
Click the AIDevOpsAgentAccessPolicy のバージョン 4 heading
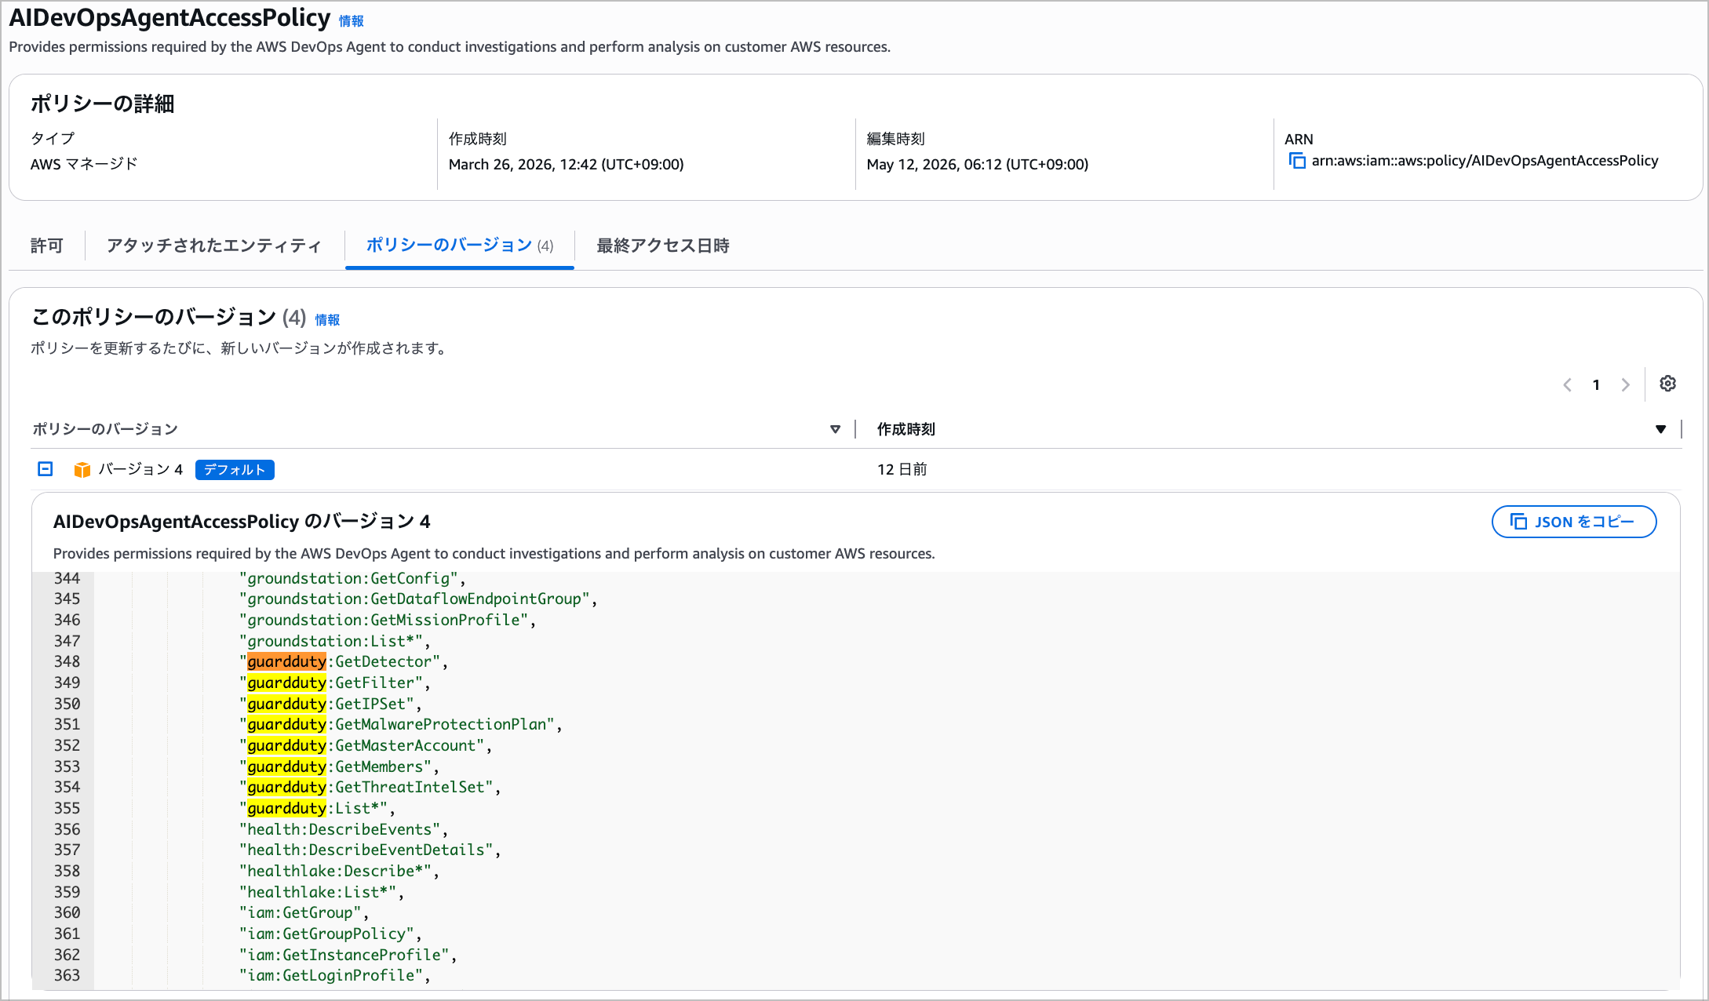pyautogui.click(x=242, y=522)
